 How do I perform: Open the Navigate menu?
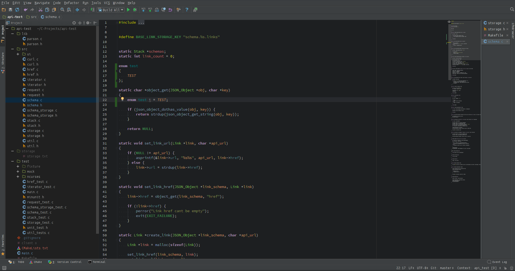(42, 3)
